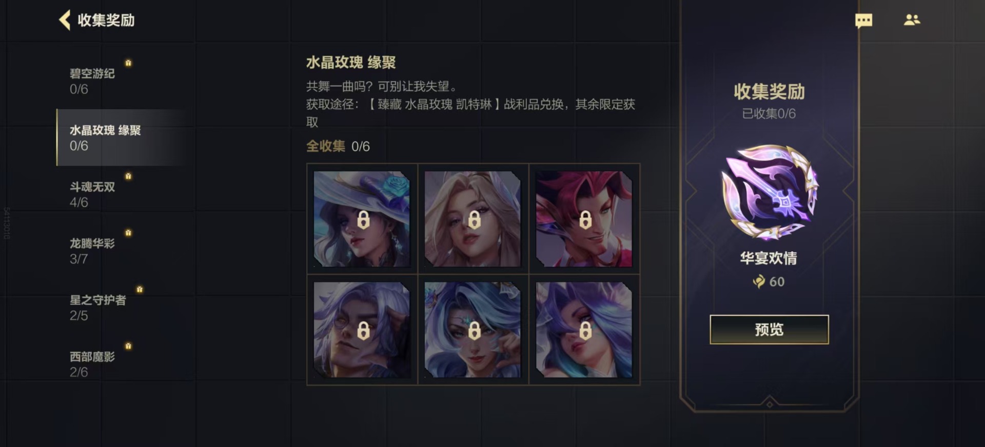The width and height of the screenshot is (985, 447).
Task: Tap the gift icon next to 西部魔影
Action: click(128, 346)
